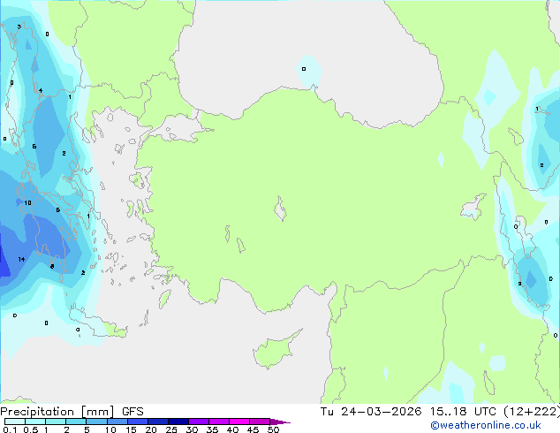Click the "10" precipitation value on the map
Image resolution: width=560 pixels, height=433 pixels.
coord(27,202)
